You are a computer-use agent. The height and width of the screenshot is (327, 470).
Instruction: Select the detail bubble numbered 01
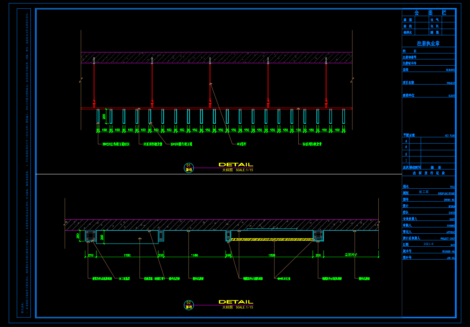click(189, 168)
